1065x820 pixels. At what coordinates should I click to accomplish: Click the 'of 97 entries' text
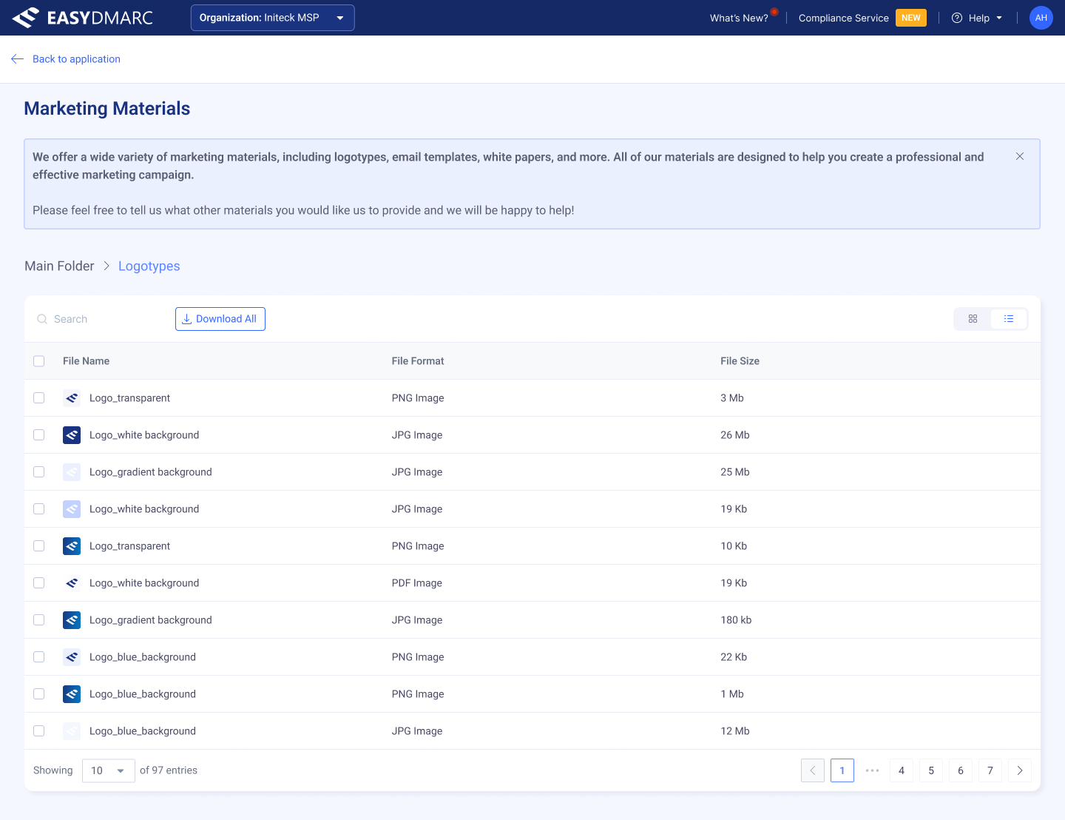[169, 770]
